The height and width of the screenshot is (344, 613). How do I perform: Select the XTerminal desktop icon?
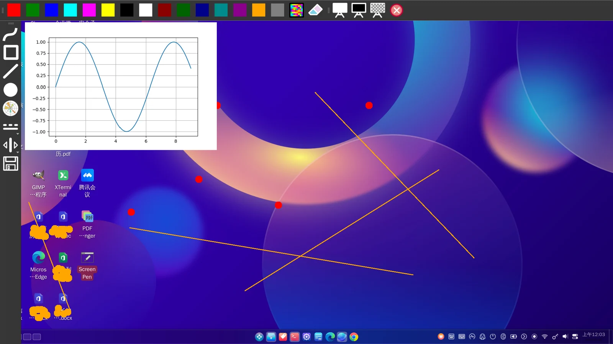pyautogui.click(x=63, y=183)
